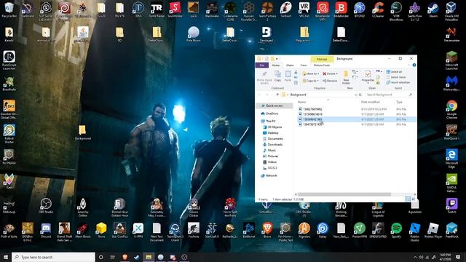Select OneDrive in the navigation pane

(272, 114)
